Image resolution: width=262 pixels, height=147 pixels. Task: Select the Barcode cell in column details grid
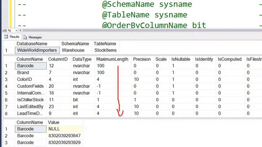click(x=31, y=66)
